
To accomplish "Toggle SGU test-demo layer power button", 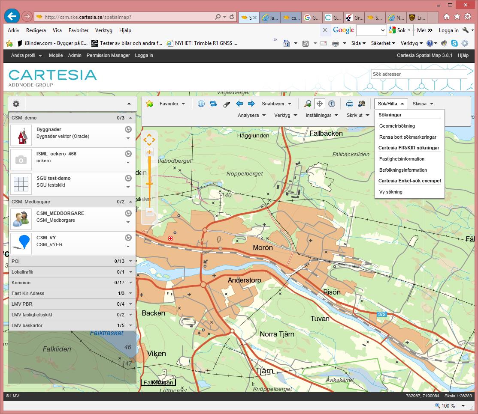I will click(x=128, y=178).
